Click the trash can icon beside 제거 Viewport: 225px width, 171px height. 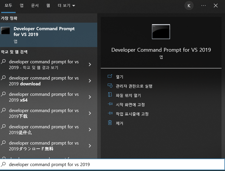point(110,123)
